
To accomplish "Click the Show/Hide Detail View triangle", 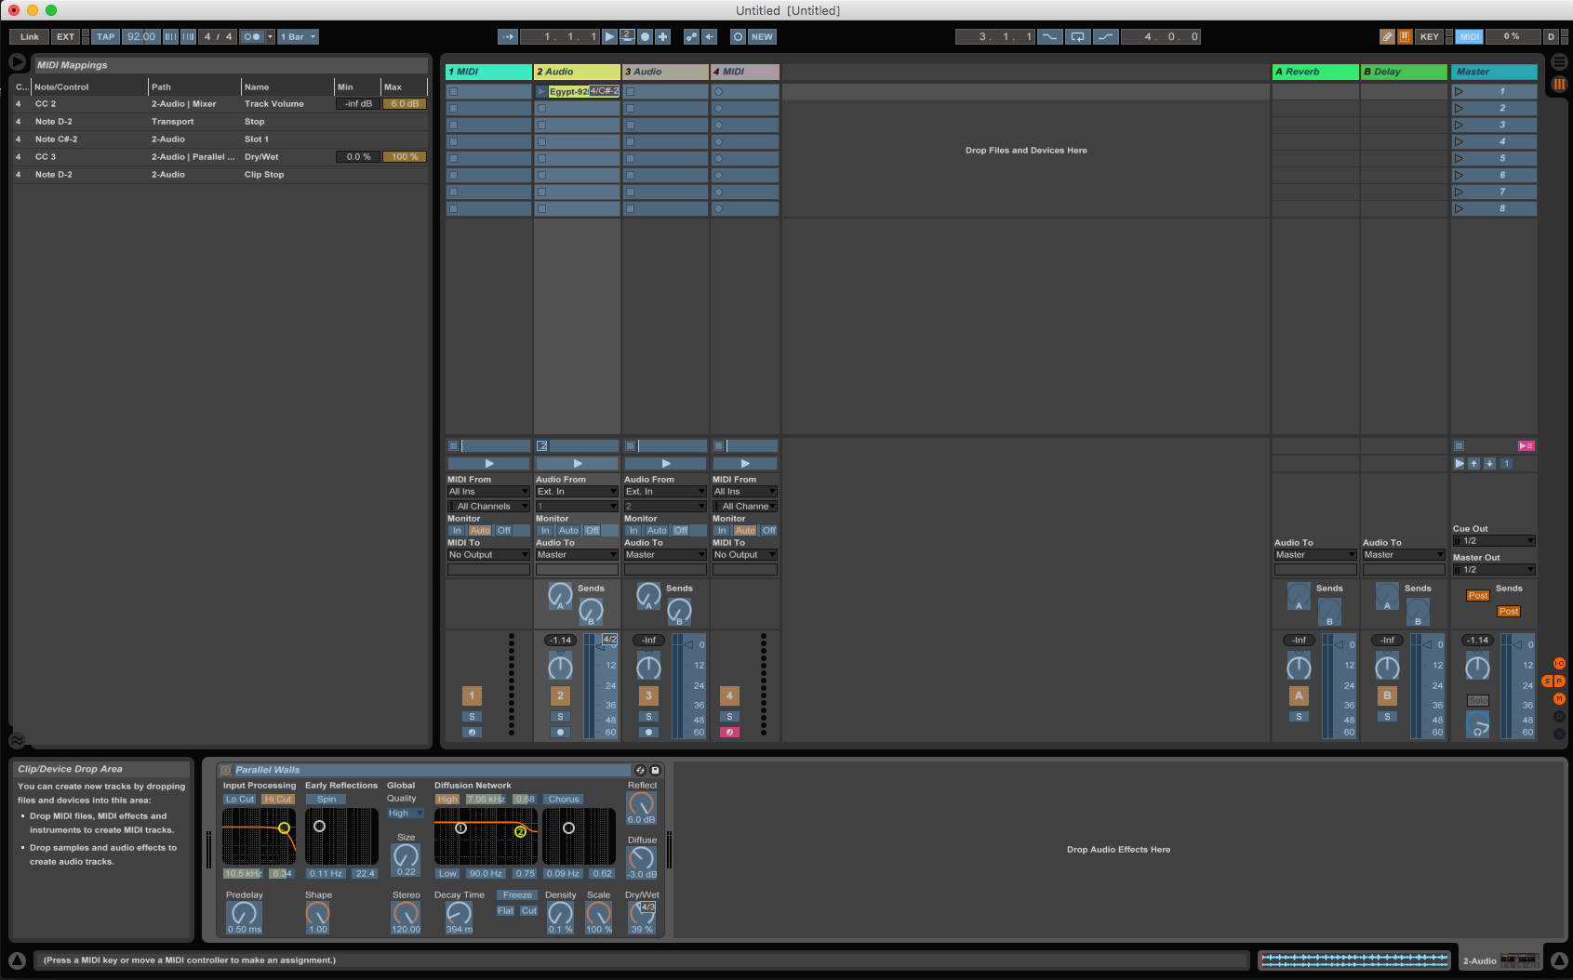I will [x=1560, y=960].
